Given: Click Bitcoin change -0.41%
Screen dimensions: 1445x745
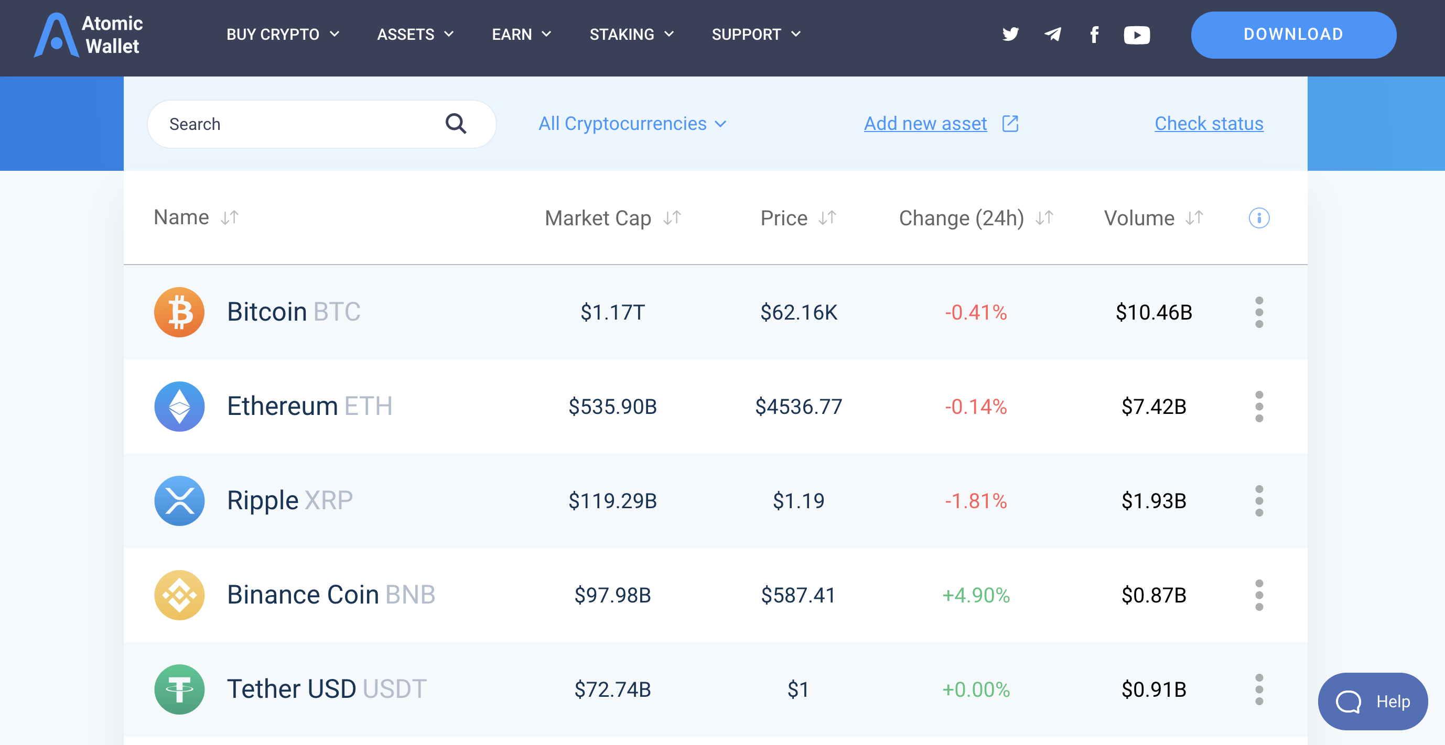Looking at the screenshot, I should [x=976, y=312].
